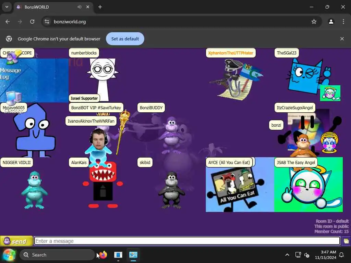The height and width of the screenshot is (263, 351).
Task: Click the Set as default button
Action: 125,39
